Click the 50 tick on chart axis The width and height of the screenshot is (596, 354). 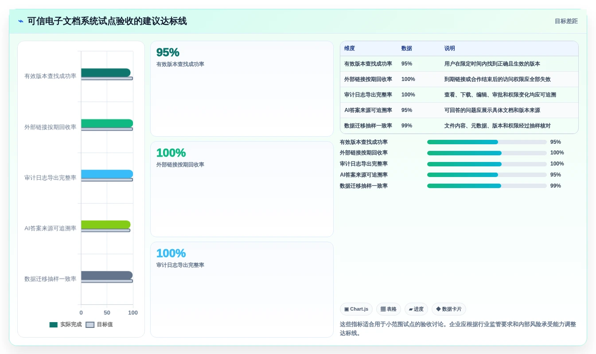pos(107,313)
